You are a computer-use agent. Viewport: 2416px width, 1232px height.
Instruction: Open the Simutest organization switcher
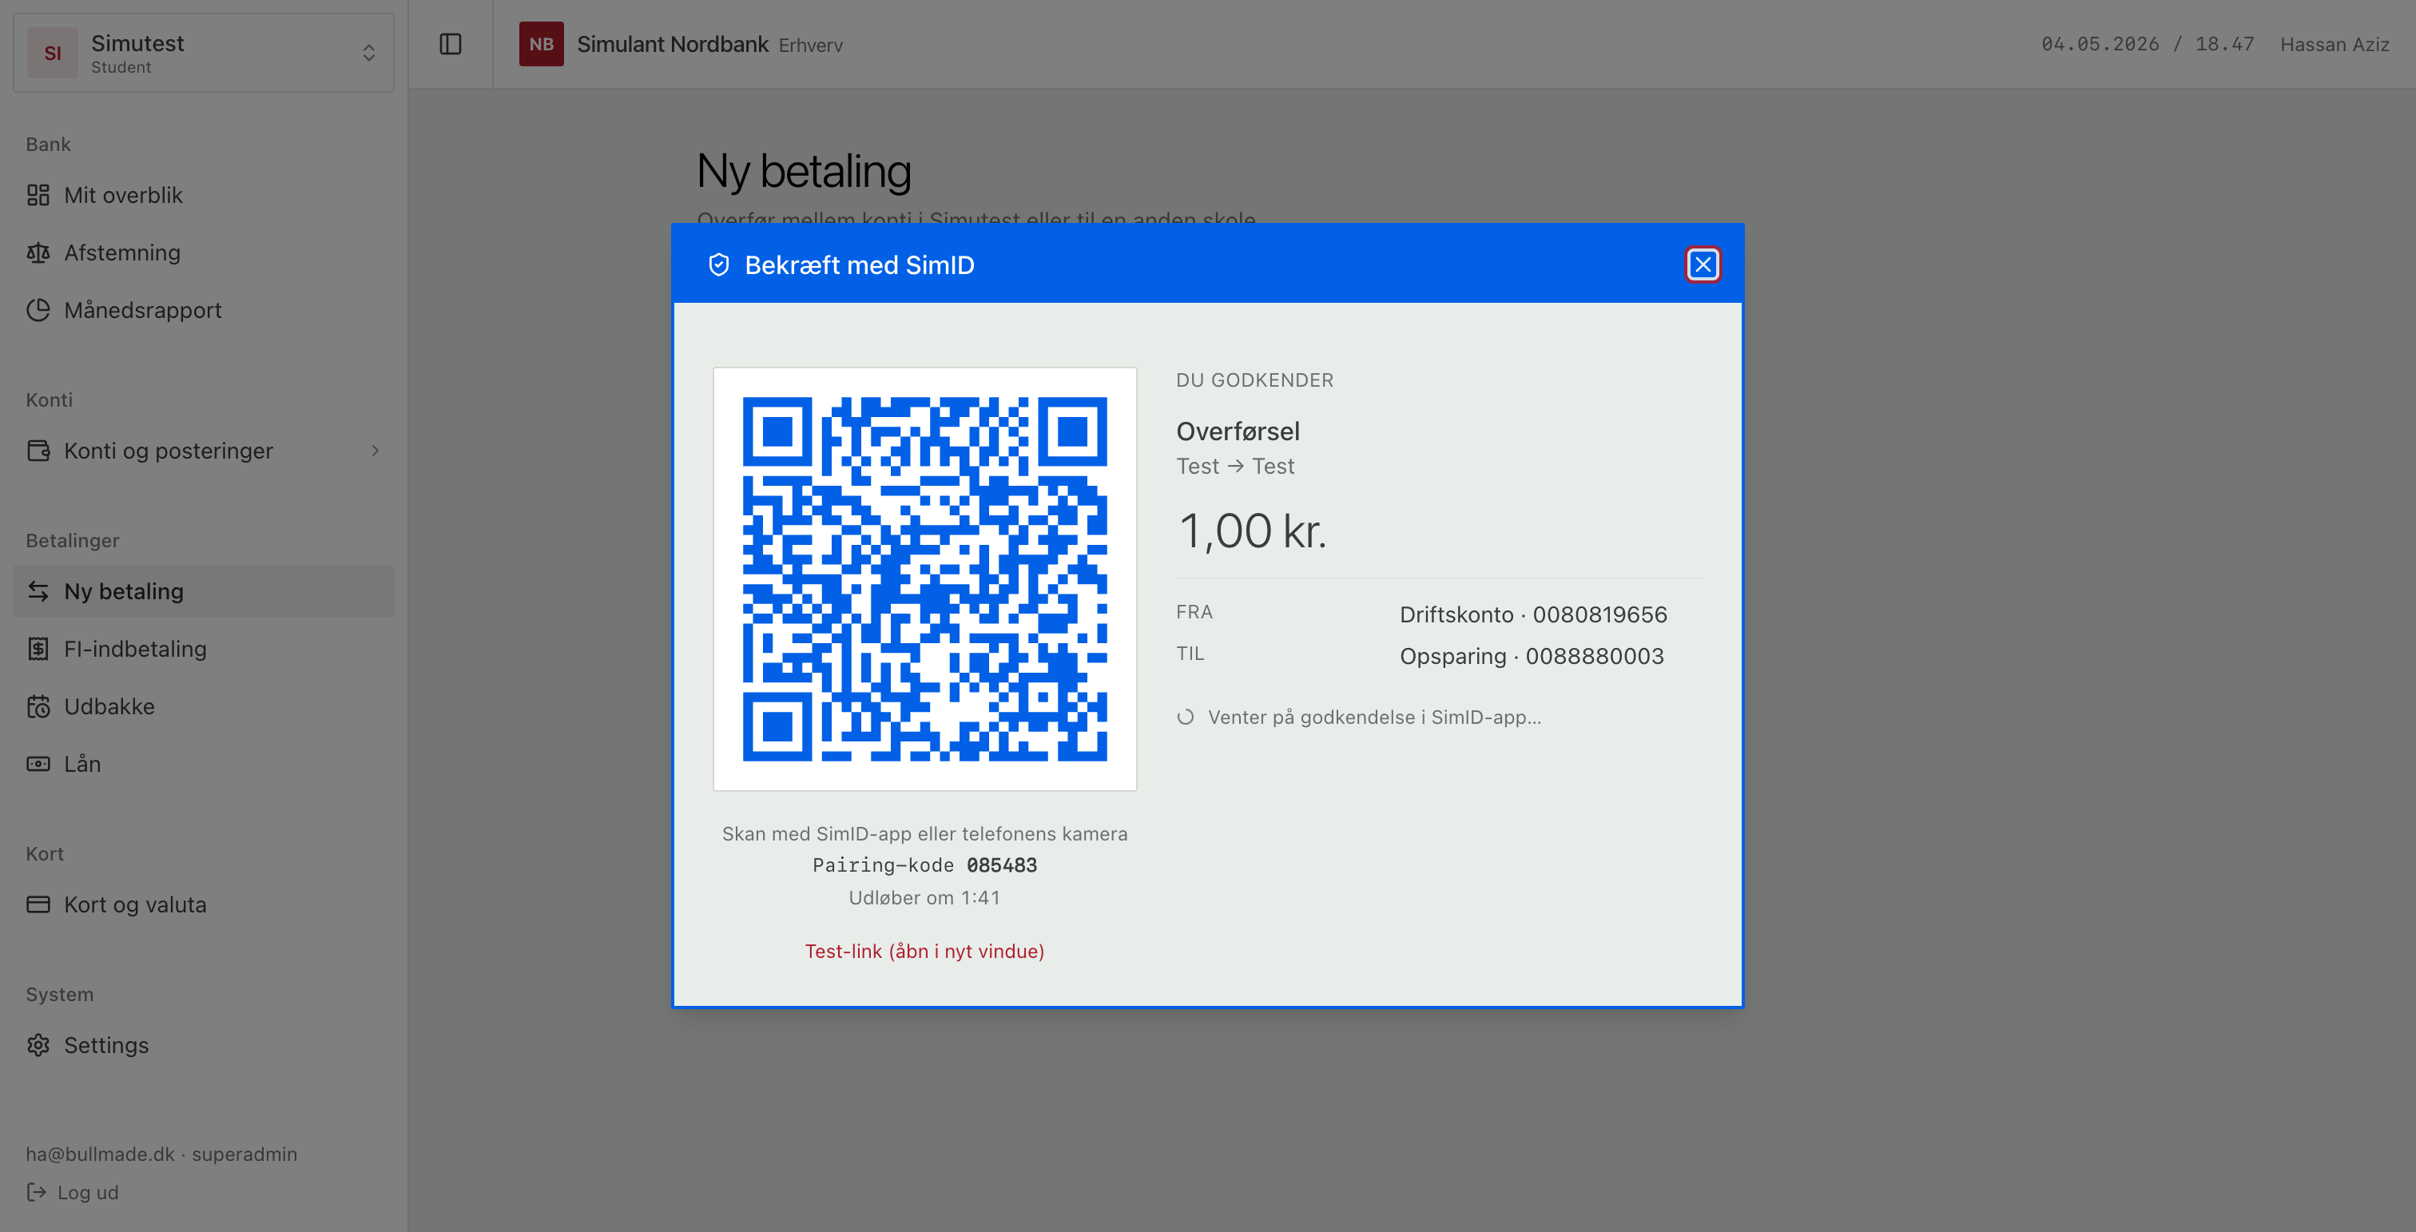204,53
